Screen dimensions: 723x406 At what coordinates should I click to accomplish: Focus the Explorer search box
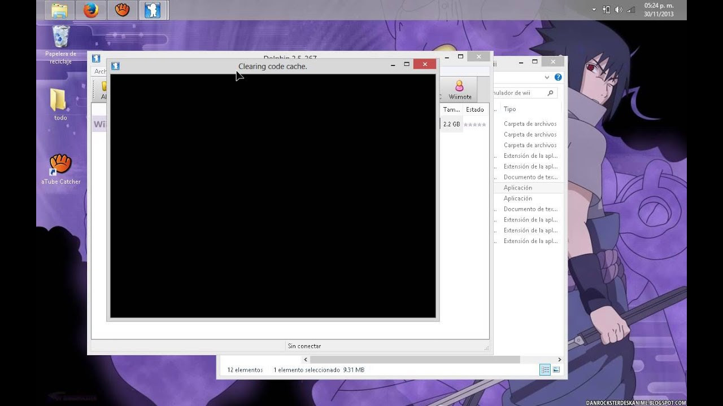pos(524,93)
